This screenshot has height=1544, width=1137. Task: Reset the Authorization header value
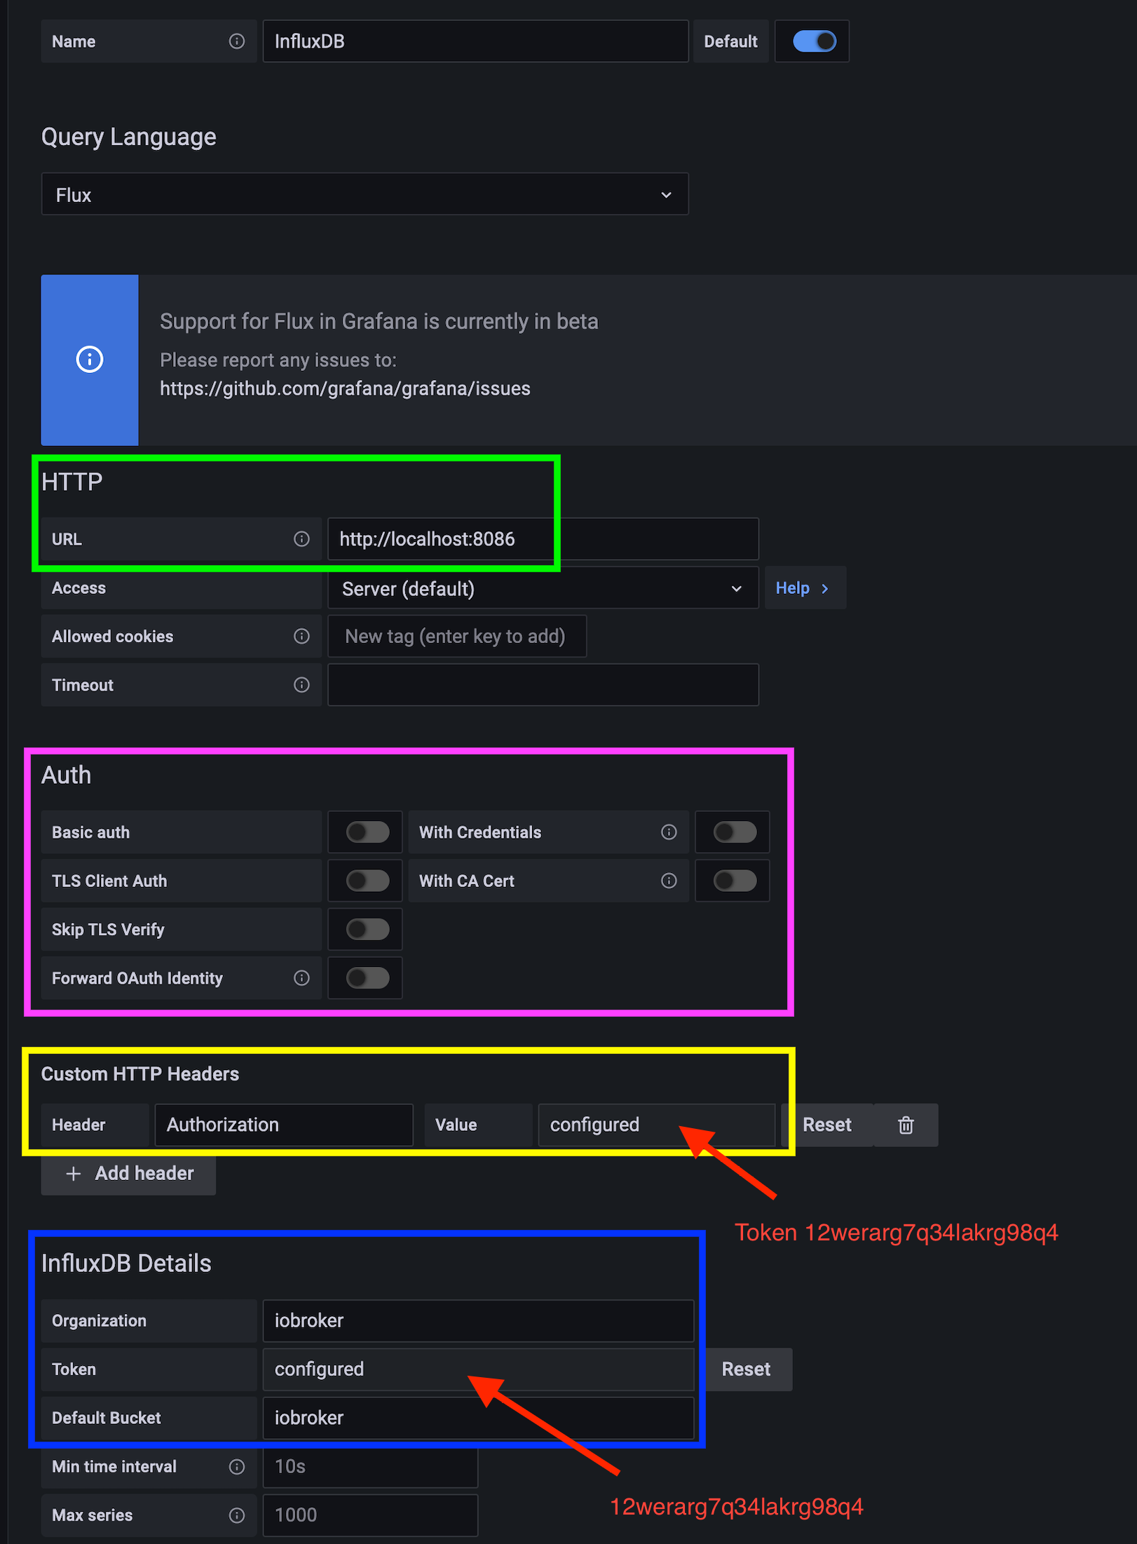tap(827, 1125)
